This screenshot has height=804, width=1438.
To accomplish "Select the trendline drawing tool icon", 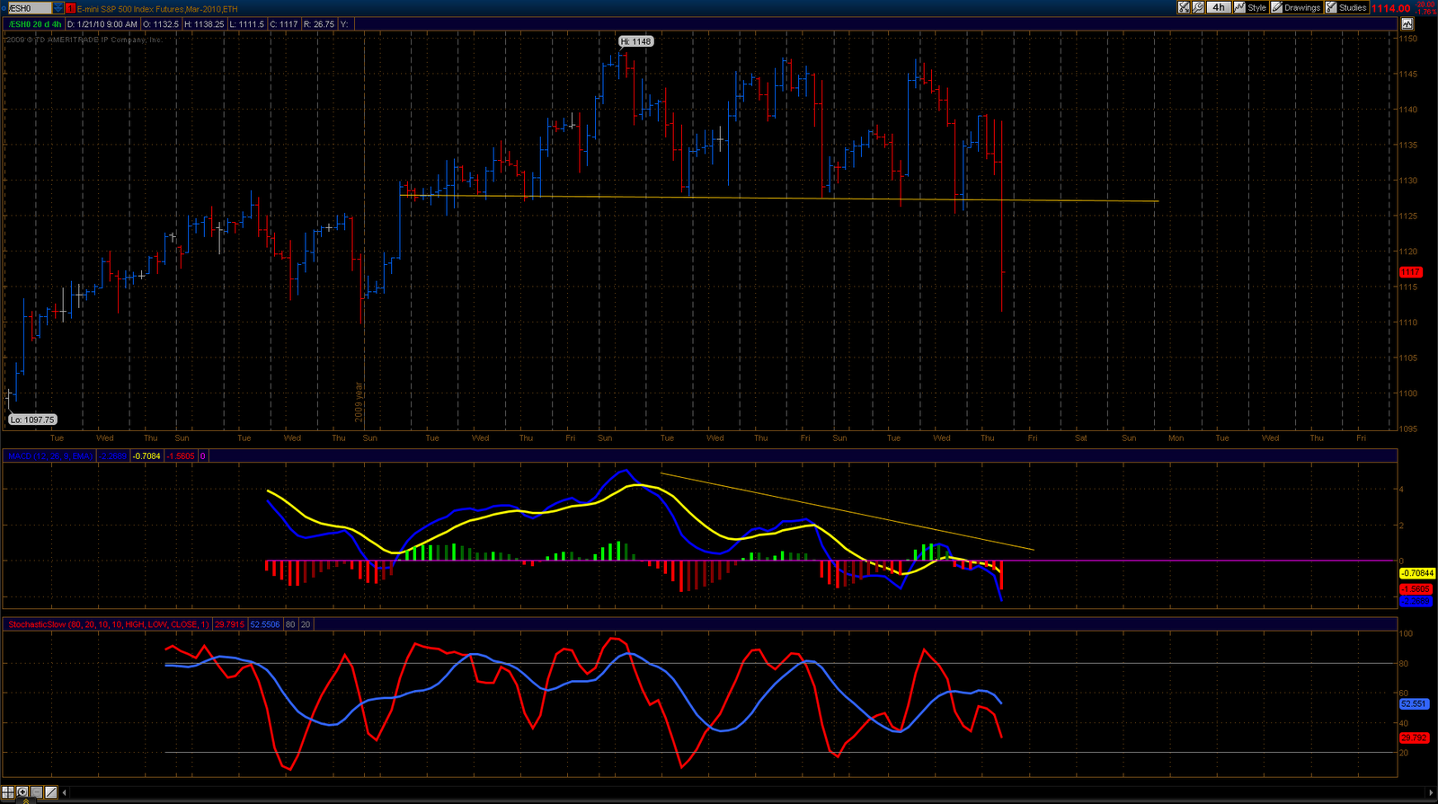I will [51, 792].
